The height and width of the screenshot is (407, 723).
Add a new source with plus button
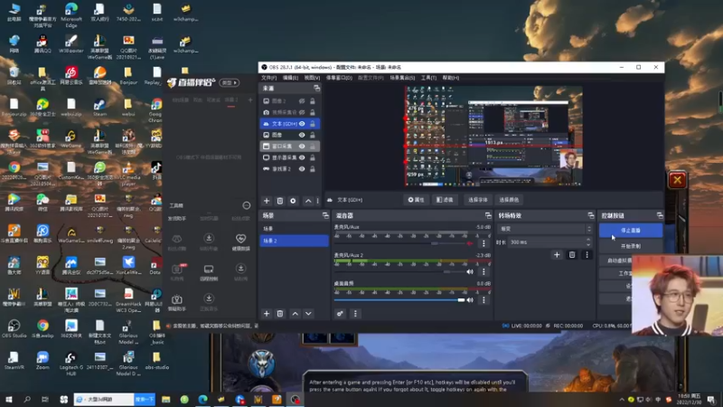tap(267, 201)
